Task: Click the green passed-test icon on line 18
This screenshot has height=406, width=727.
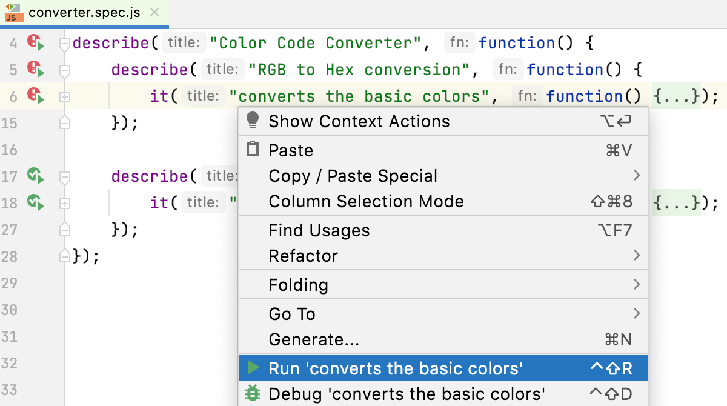Action: pos(36,203)
